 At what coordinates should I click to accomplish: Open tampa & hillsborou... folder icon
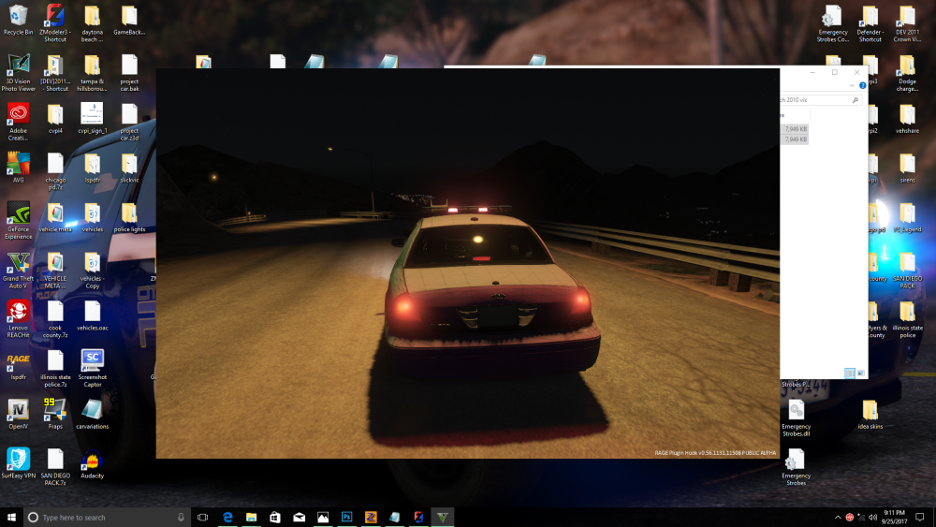pos(92,73)
